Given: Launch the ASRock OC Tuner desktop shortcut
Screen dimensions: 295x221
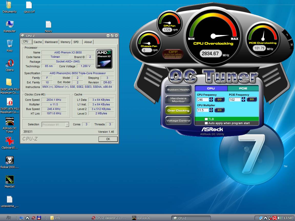Looking at the screenshot, I should 9,121.
